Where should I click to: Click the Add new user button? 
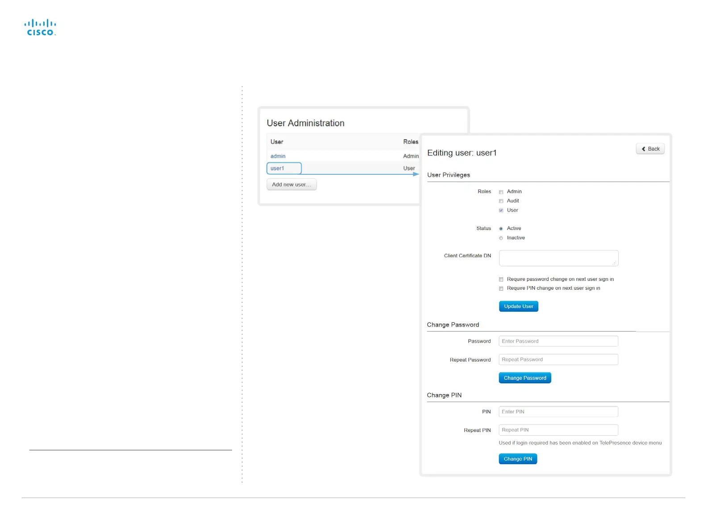pyautogui.click(x=291, y=185)
